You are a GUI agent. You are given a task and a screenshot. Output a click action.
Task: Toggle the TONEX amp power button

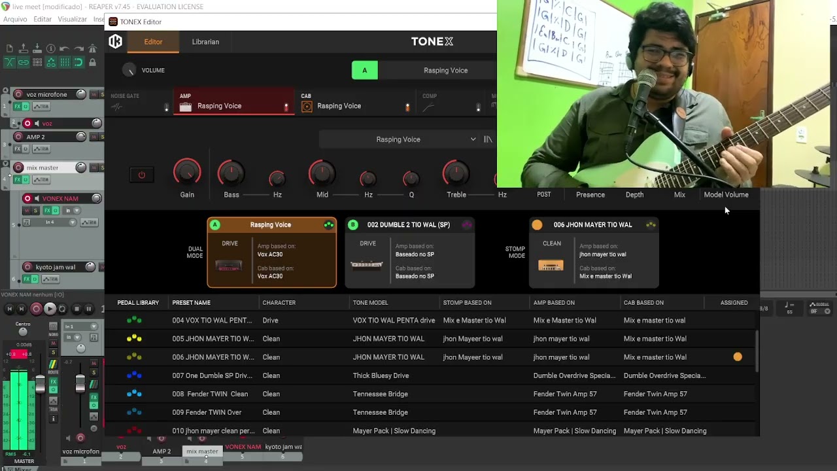pyautogui.click(x=141, y=175)
